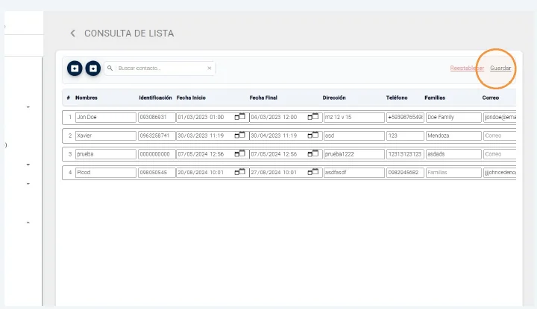Edit email field starting jondoe@

click(x=500, y=117)
